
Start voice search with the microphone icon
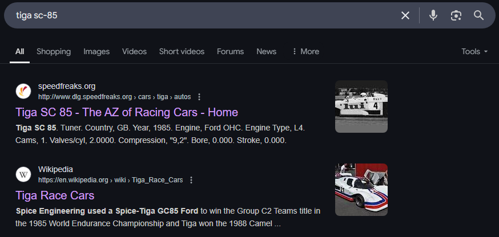click(x=433, y=15)
